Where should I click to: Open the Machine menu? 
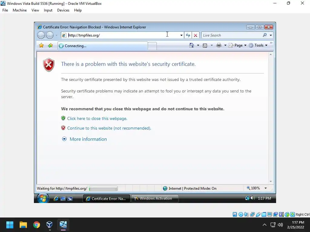[x=20, y=10]
